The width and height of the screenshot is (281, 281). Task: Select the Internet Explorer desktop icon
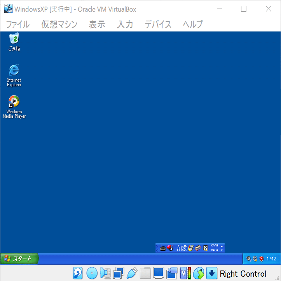coord(14,75)
